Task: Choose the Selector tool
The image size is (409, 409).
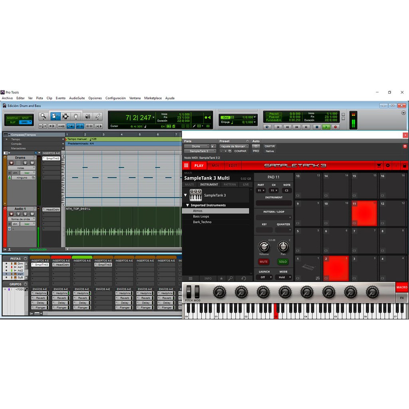Action: [x=65, y=116]
